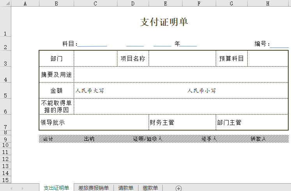
Task: Select the empty cell right of 部门
Action: tap(95, 58)
